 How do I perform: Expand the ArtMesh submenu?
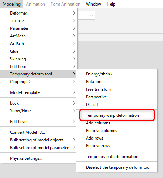pos(39,36)
